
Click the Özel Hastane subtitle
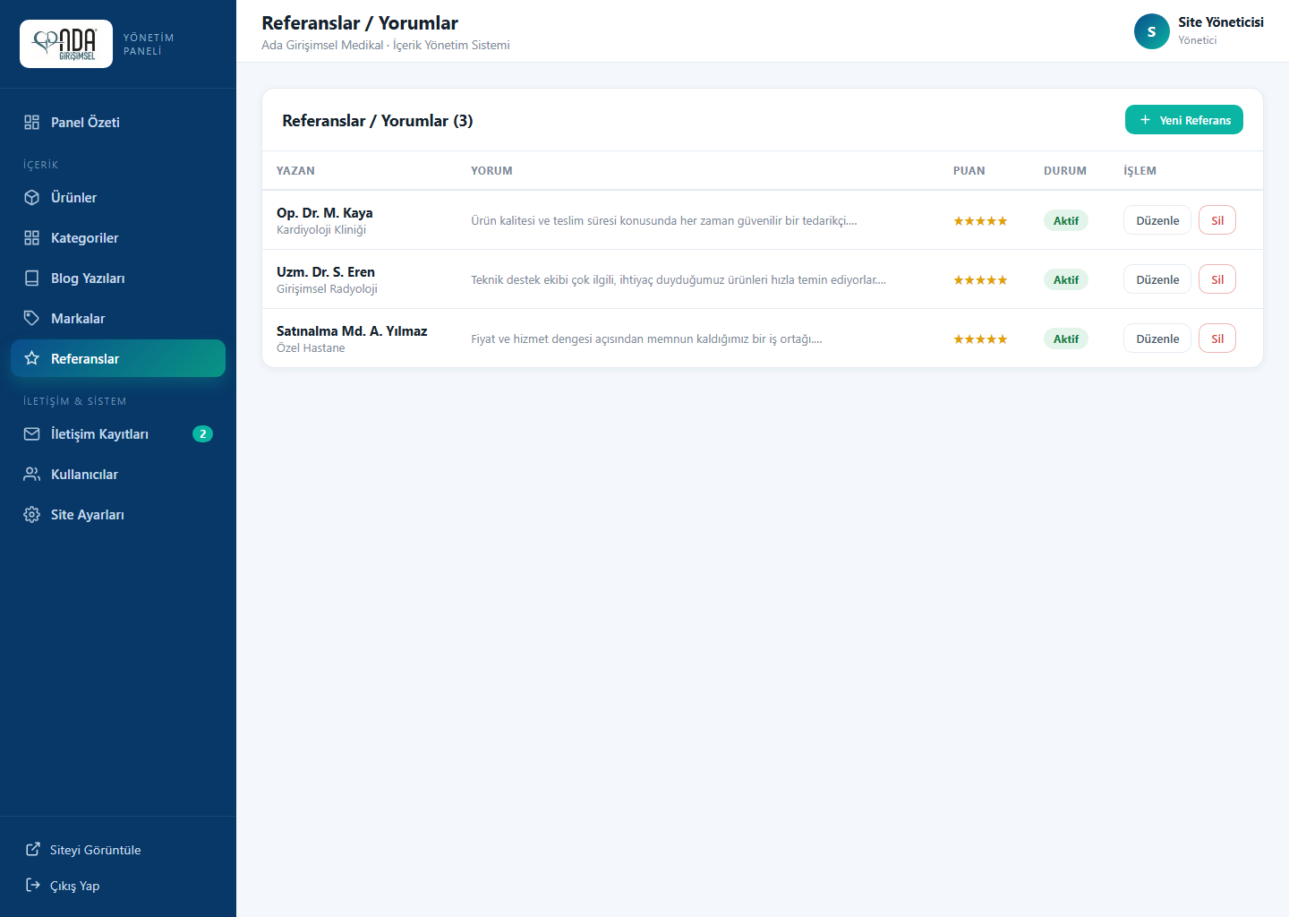click(311, 348)
